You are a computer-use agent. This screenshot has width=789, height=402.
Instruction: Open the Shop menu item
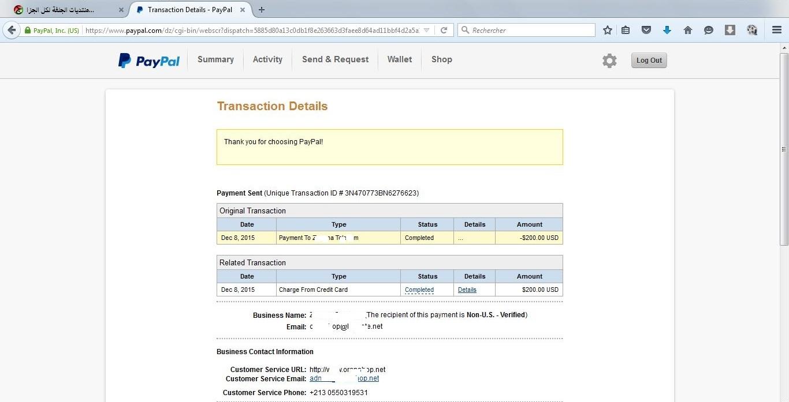pos(441,59)
